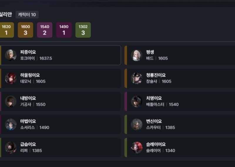The height and width of the screenshot is (167, 235).
Task: Click the 캐릭터 10 count tag
Action: (x=27, y=15)
